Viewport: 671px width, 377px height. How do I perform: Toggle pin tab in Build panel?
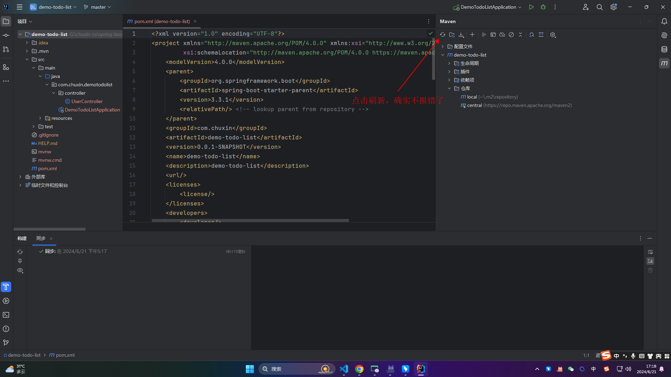[x=20, y=261]
